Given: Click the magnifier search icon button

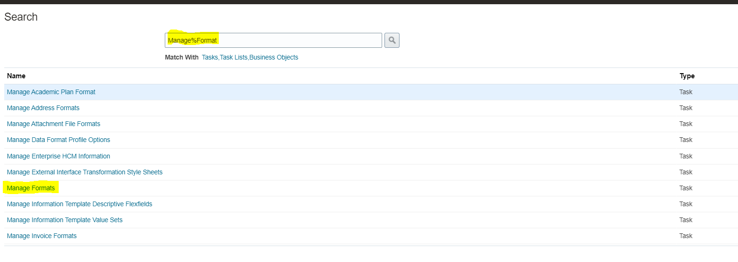Looking at the screenshot, I should coord(392,40).
